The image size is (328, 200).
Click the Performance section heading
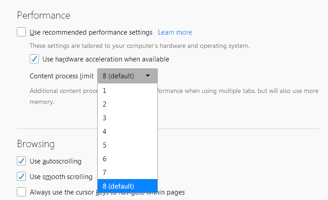tap(43, 15)
